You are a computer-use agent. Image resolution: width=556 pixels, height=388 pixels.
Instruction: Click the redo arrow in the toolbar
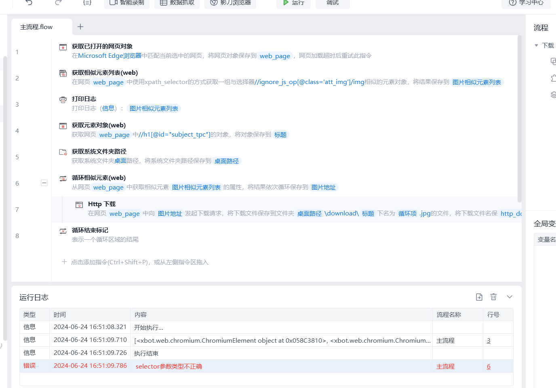click(58, 2)
